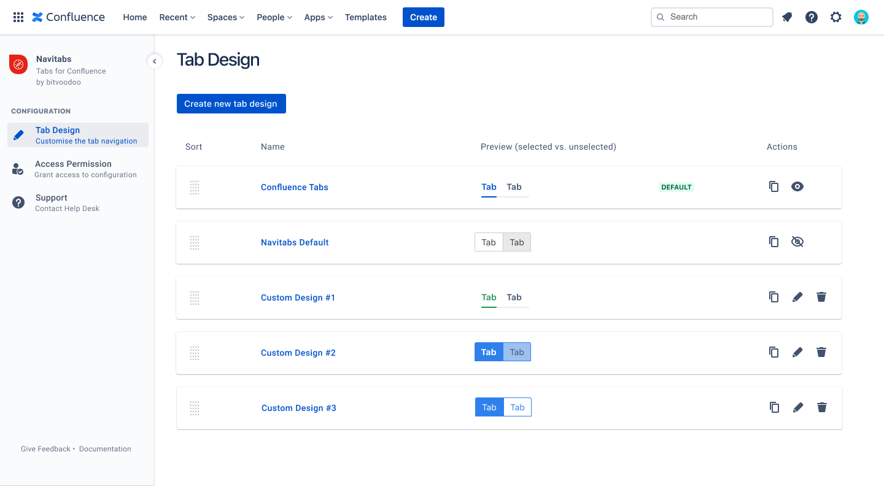The height and width of the screenshot is (487, 884).
Task: Expand the Recent dropdown menu
Action: point(177,17)
